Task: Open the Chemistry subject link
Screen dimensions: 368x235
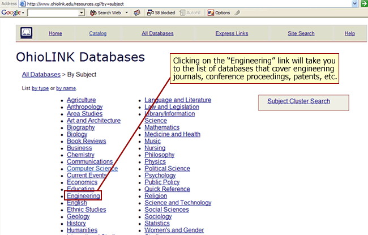Action: coord(80,155)
